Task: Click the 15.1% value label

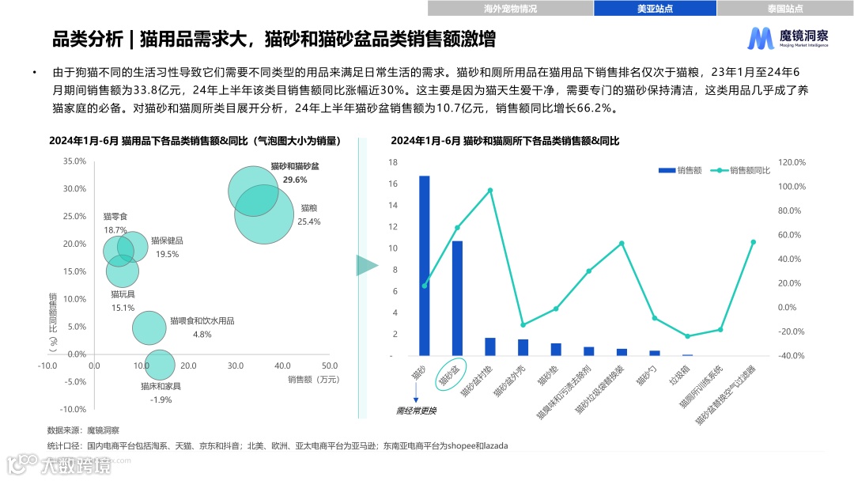Action: click(x=123, y=308)
